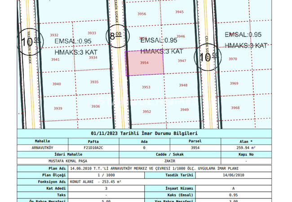Pick parcel 3935 on the map
This screenshot has height=202, width=292.
click(x=94, y=82)
